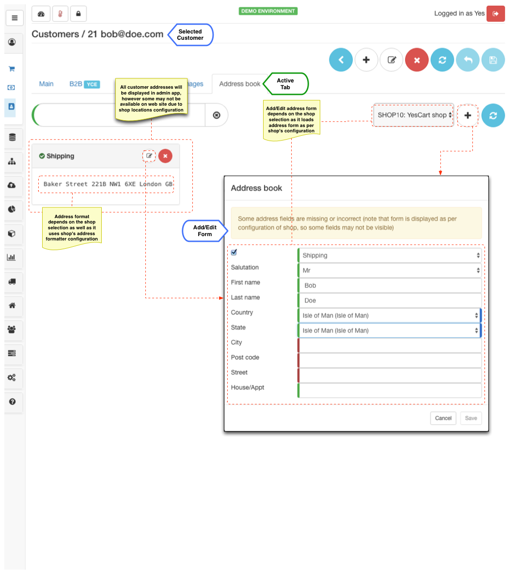
Task: Click the House/Appt input field
Action: (x=390, y=391)
